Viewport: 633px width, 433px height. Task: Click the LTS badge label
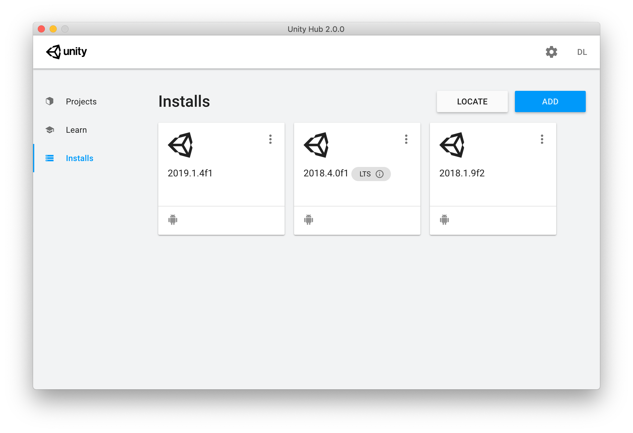(x=365, y=174)
